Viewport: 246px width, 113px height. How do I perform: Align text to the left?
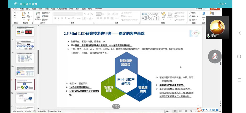pos(98,18)
